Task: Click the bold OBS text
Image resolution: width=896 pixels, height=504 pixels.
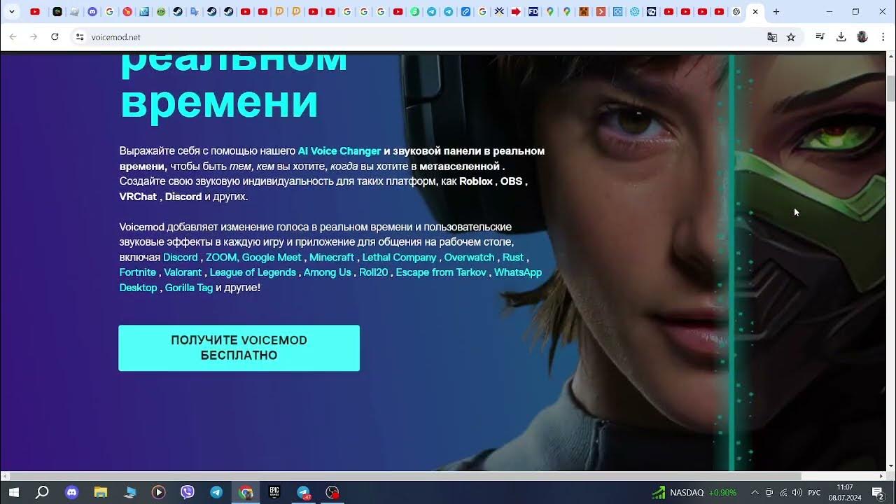Action: tap(511, 181)
